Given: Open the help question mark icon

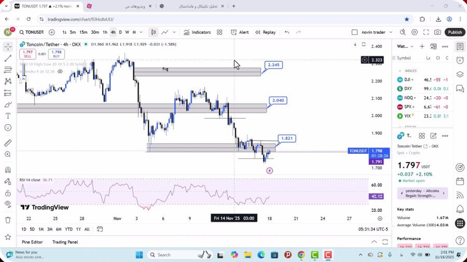Looking at the screenshot, I should point(460,241).
